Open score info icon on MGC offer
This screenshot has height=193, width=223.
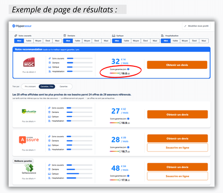[128, 69]
